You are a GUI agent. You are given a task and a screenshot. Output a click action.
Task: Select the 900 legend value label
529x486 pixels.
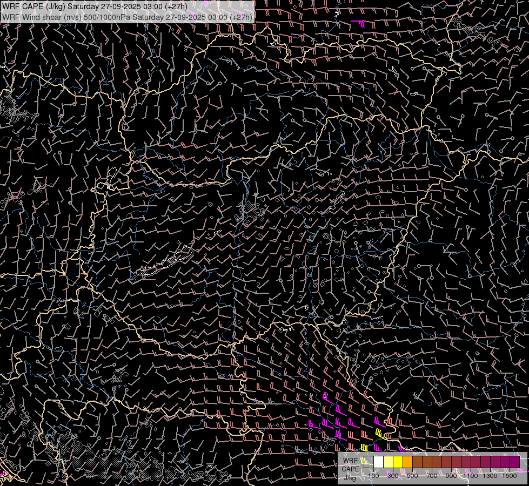(451, 476)
